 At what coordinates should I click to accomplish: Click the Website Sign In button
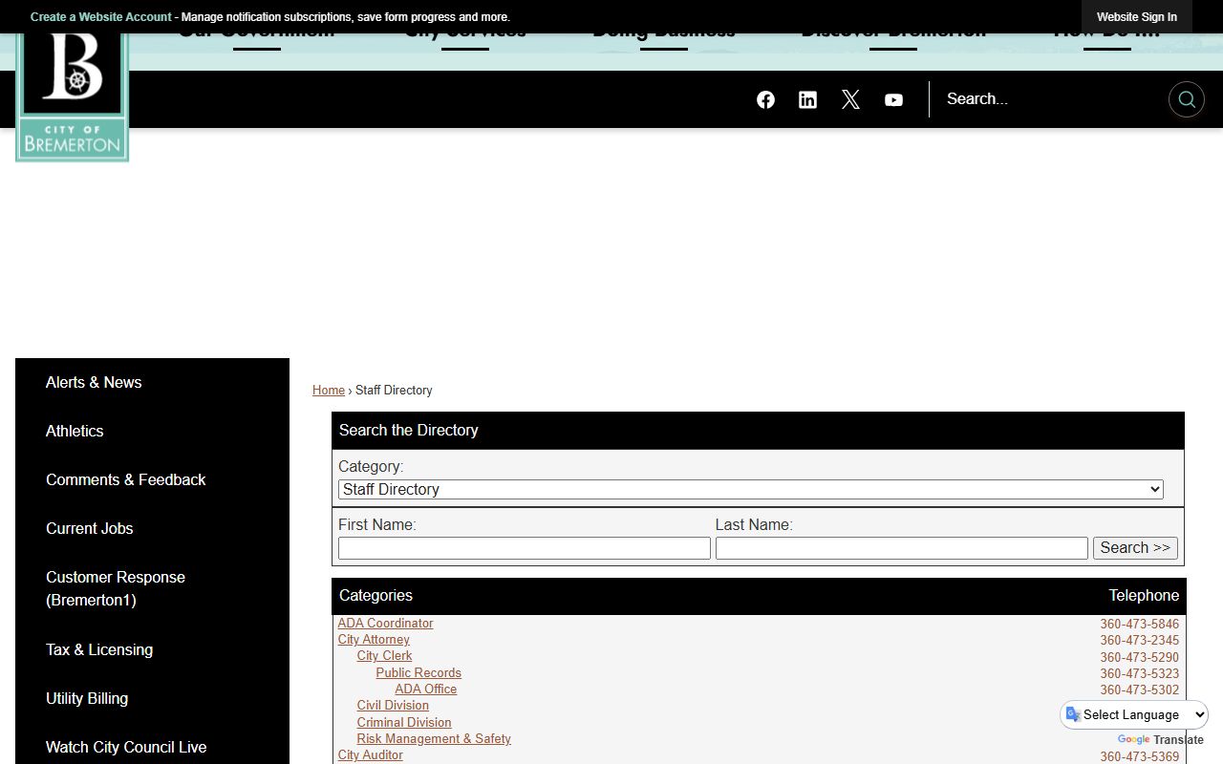pyautogui.click(x=1137, y=17)
